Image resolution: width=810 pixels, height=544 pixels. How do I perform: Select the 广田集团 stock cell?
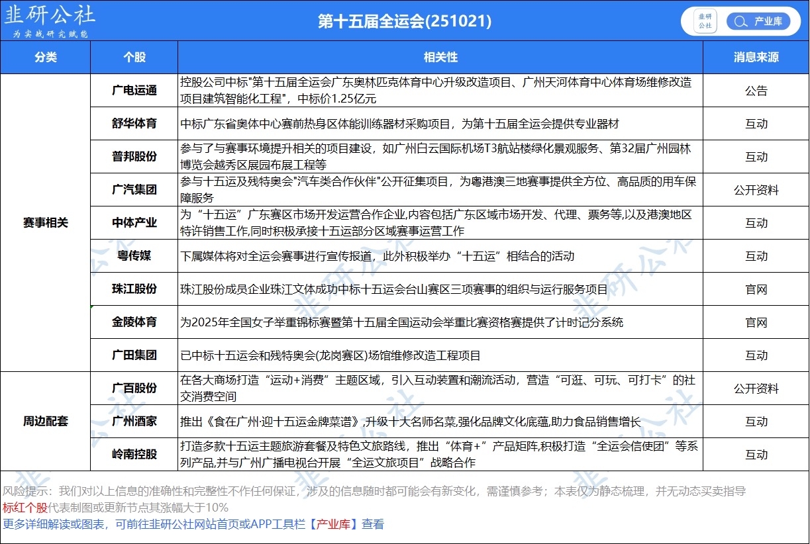[x=134, y=355]
